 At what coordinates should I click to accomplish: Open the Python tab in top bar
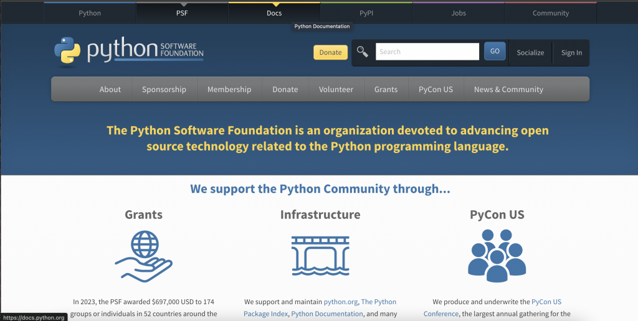coord(90,13)
